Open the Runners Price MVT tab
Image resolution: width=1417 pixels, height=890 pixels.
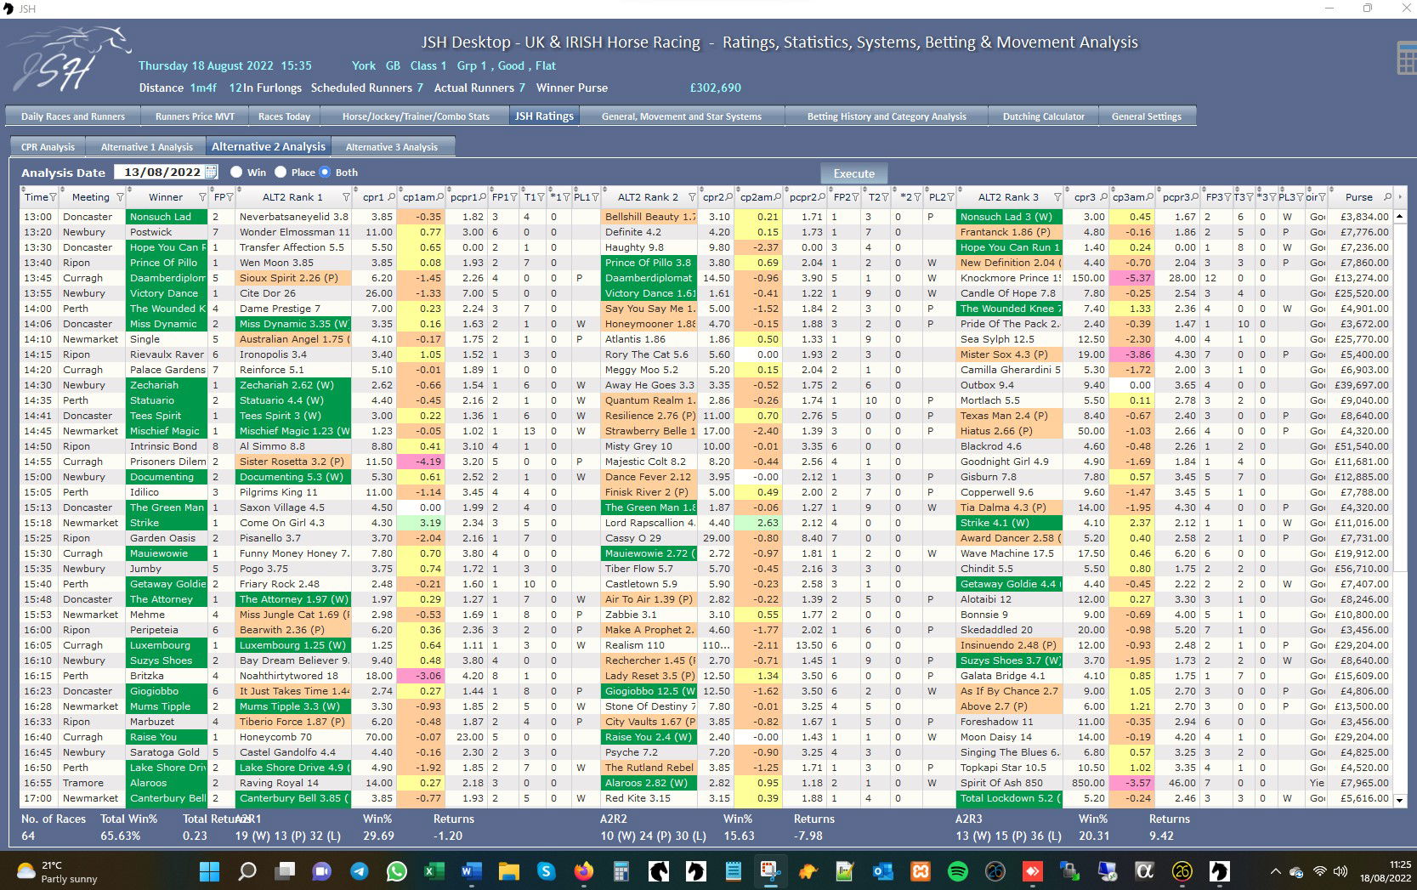click(195, 116)
